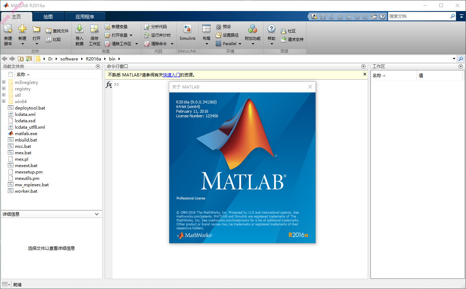466x289 pixels.
Task: Expand the util folder node
Action: pos(4,95)
